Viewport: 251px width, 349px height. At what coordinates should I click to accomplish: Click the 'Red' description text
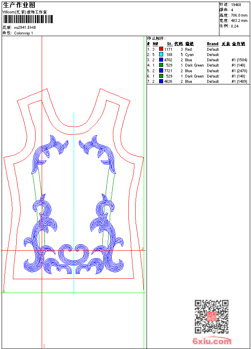[x=188, y=50]
